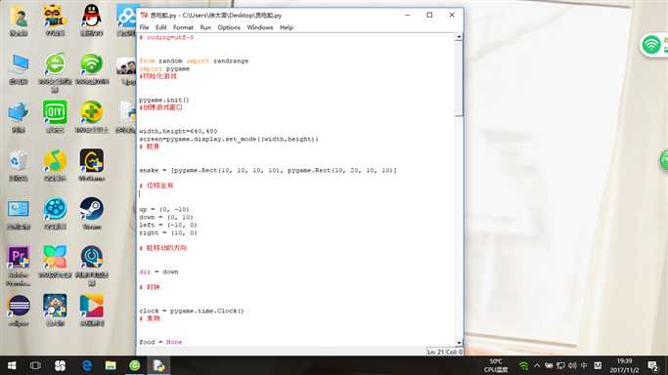Select the This PC desktop icon
Screen dimensions: 668x375
coord(19,69)
